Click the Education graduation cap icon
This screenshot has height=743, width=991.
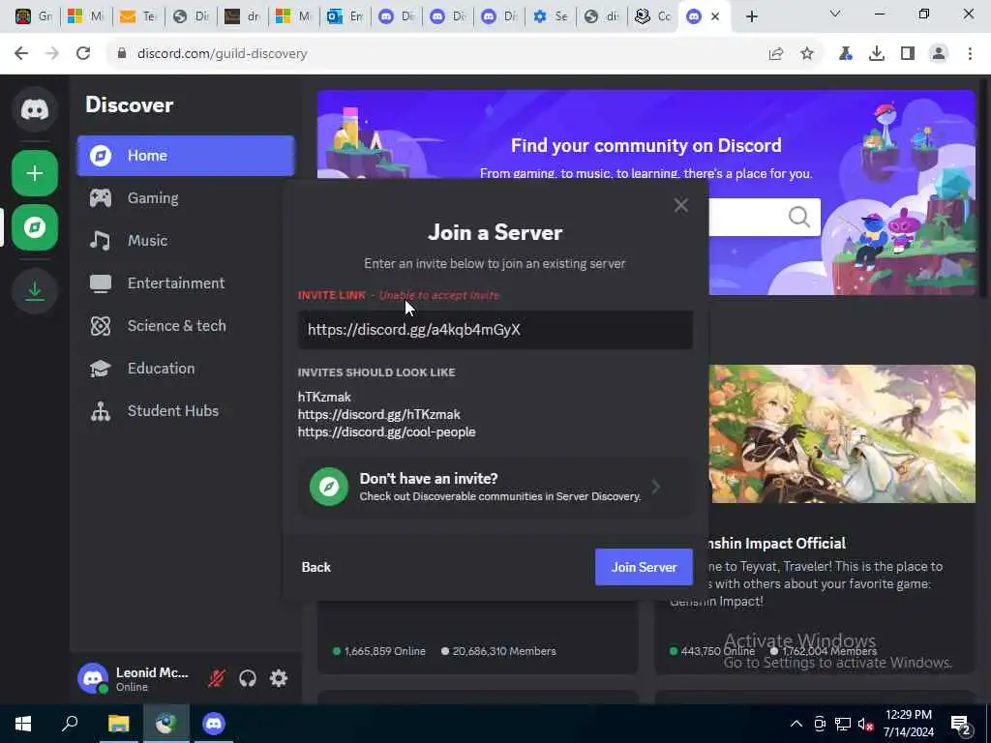pyautogui.click(x=101, y=369)
